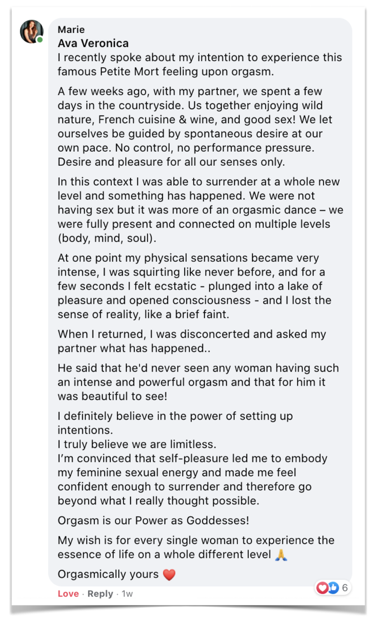
Task: Click the paragraph beginning "In this context"
Action: tap(200, 210)
